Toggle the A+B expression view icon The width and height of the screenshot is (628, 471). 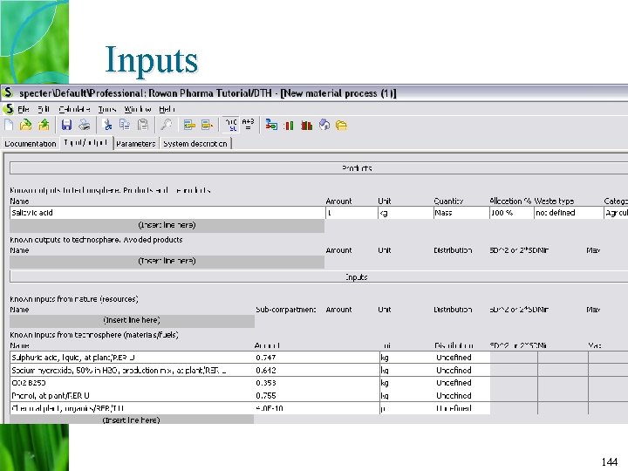pyautogui.click(x=249, y=125)
